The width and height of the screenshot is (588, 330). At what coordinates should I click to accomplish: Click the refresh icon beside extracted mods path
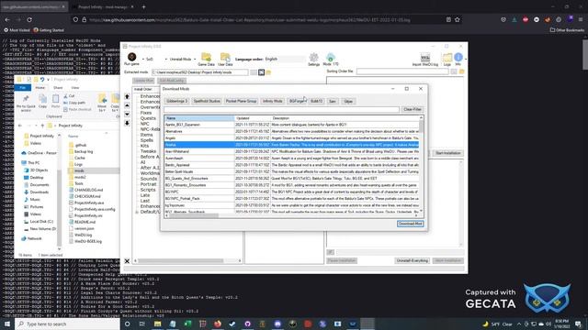coord(261,72)
